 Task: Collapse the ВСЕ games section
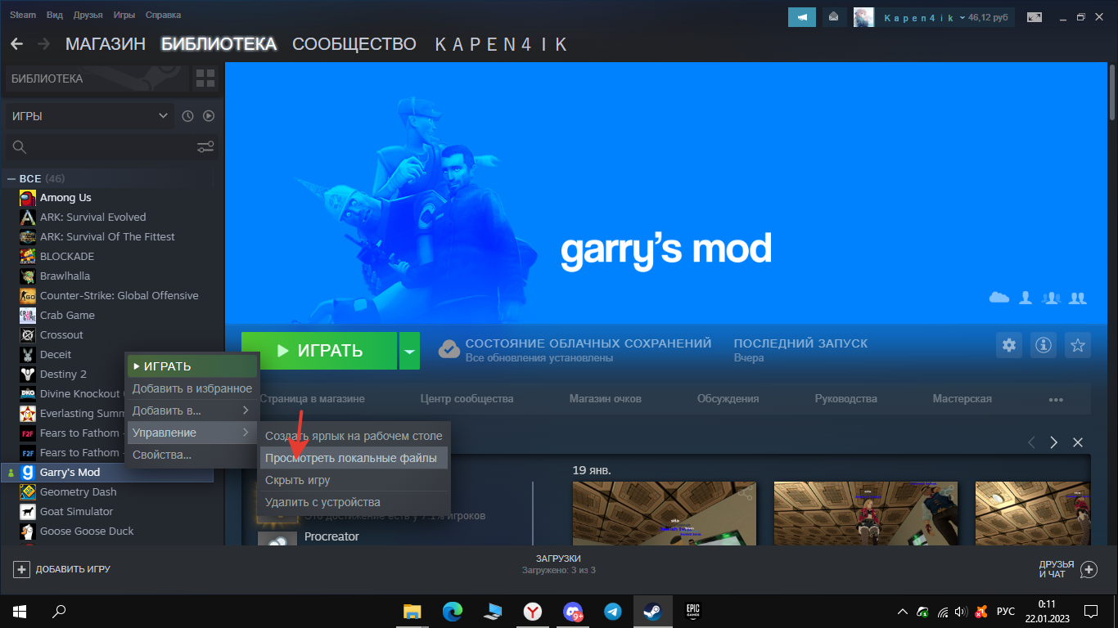click(x=11, y=178)
